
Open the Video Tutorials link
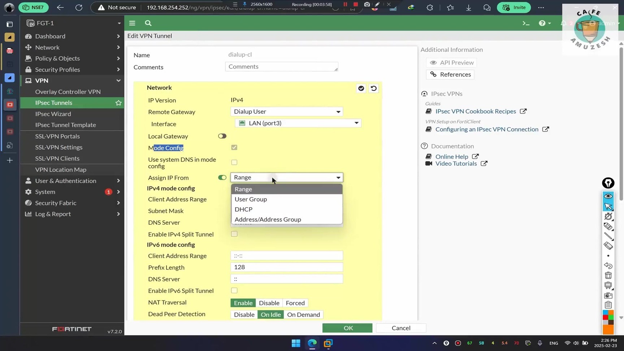456,164
